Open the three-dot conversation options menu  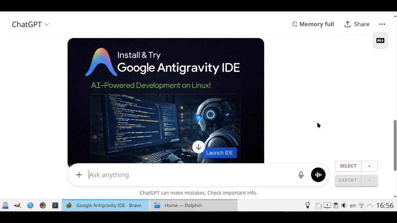(x=382, y=24)
